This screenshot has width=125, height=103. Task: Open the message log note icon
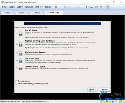[x=120, y=101]
